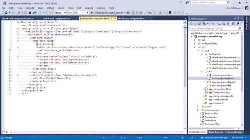The width and height of the screenshot is (250, 140).
Task: Collapse the code fold on line 1
Action: [18, 22]
